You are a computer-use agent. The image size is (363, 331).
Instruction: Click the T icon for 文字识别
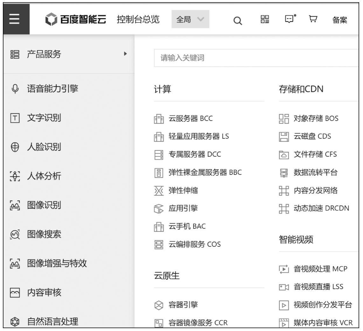coord(15,118)
